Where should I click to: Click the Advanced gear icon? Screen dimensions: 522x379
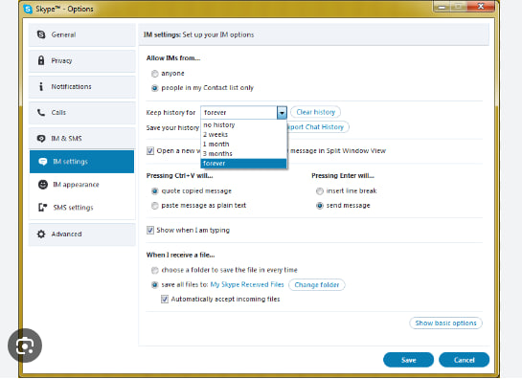click(x=41, y=234)
